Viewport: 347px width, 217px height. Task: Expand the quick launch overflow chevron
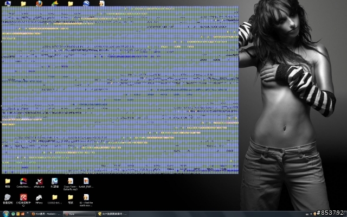[28, 213]
